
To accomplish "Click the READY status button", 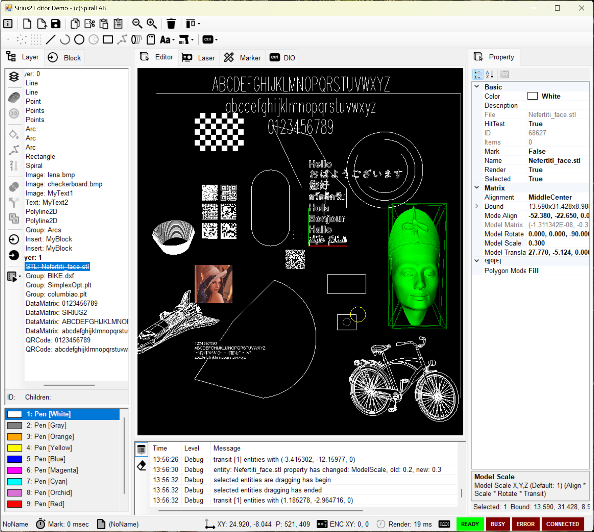I will 469,524.
